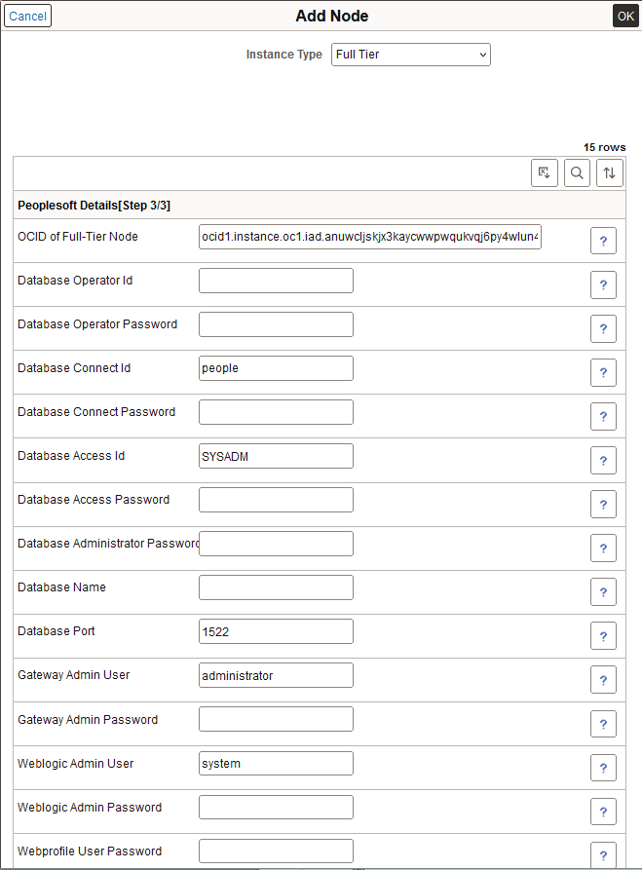Select the Database Port field

(x=276, y=631)
